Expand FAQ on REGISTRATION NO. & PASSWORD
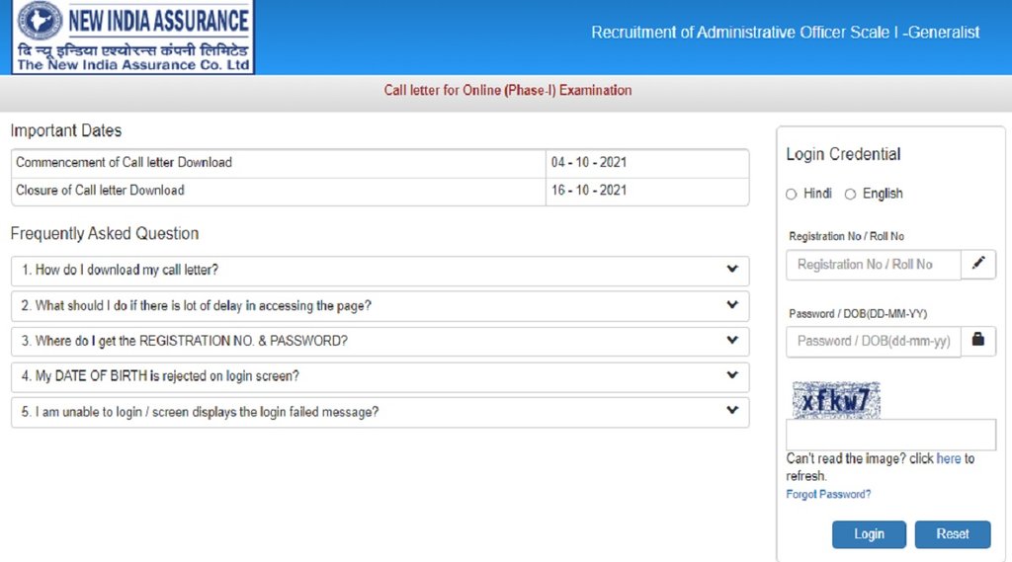This screenshot has height=562, width=1012. pos(379,342)
